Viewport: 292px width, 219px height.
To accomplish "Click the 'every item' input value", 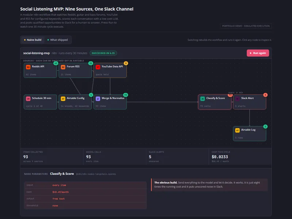I will click(x=59, y=185).
